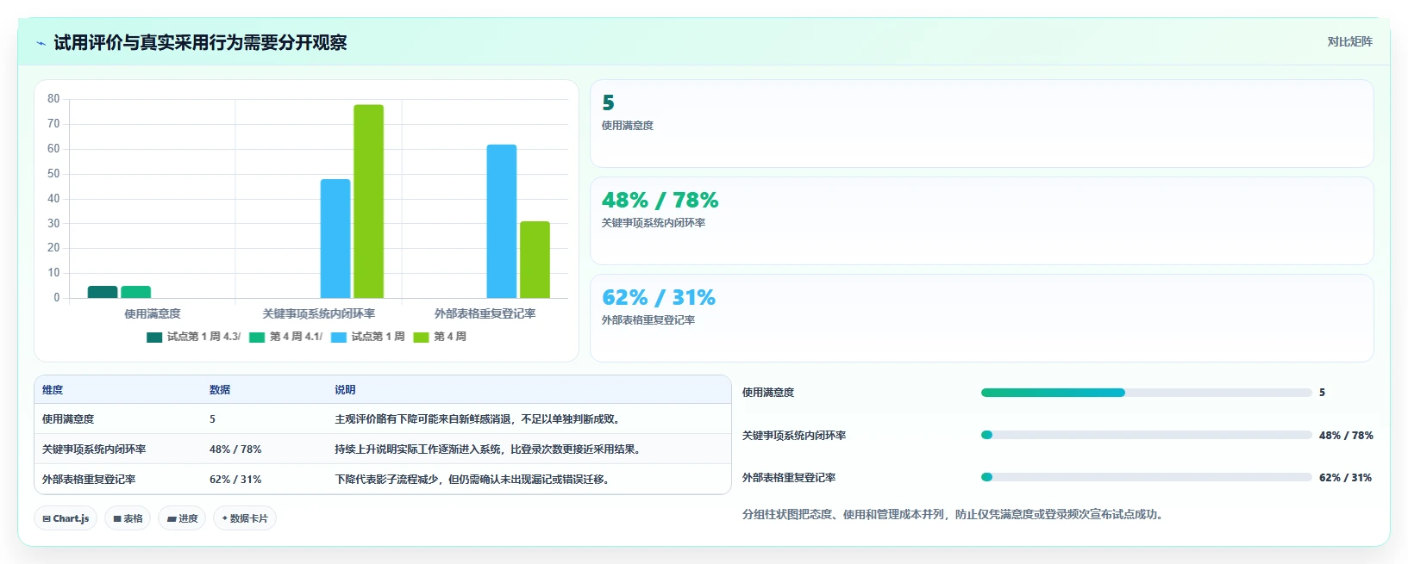Screen dimensions: 1408x564
Task: Click the explanation starting 主观评价略有下降
Action: 479,419
